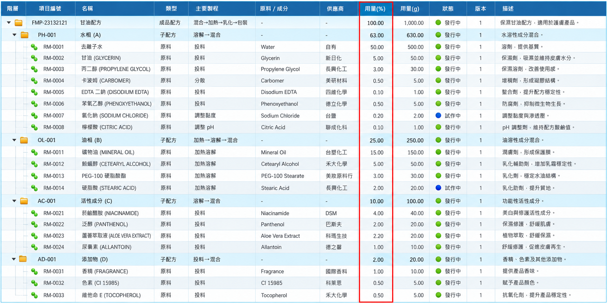Sort by the 項目編號 column header
Screen dimensions: 608x304
coord(50,9)
